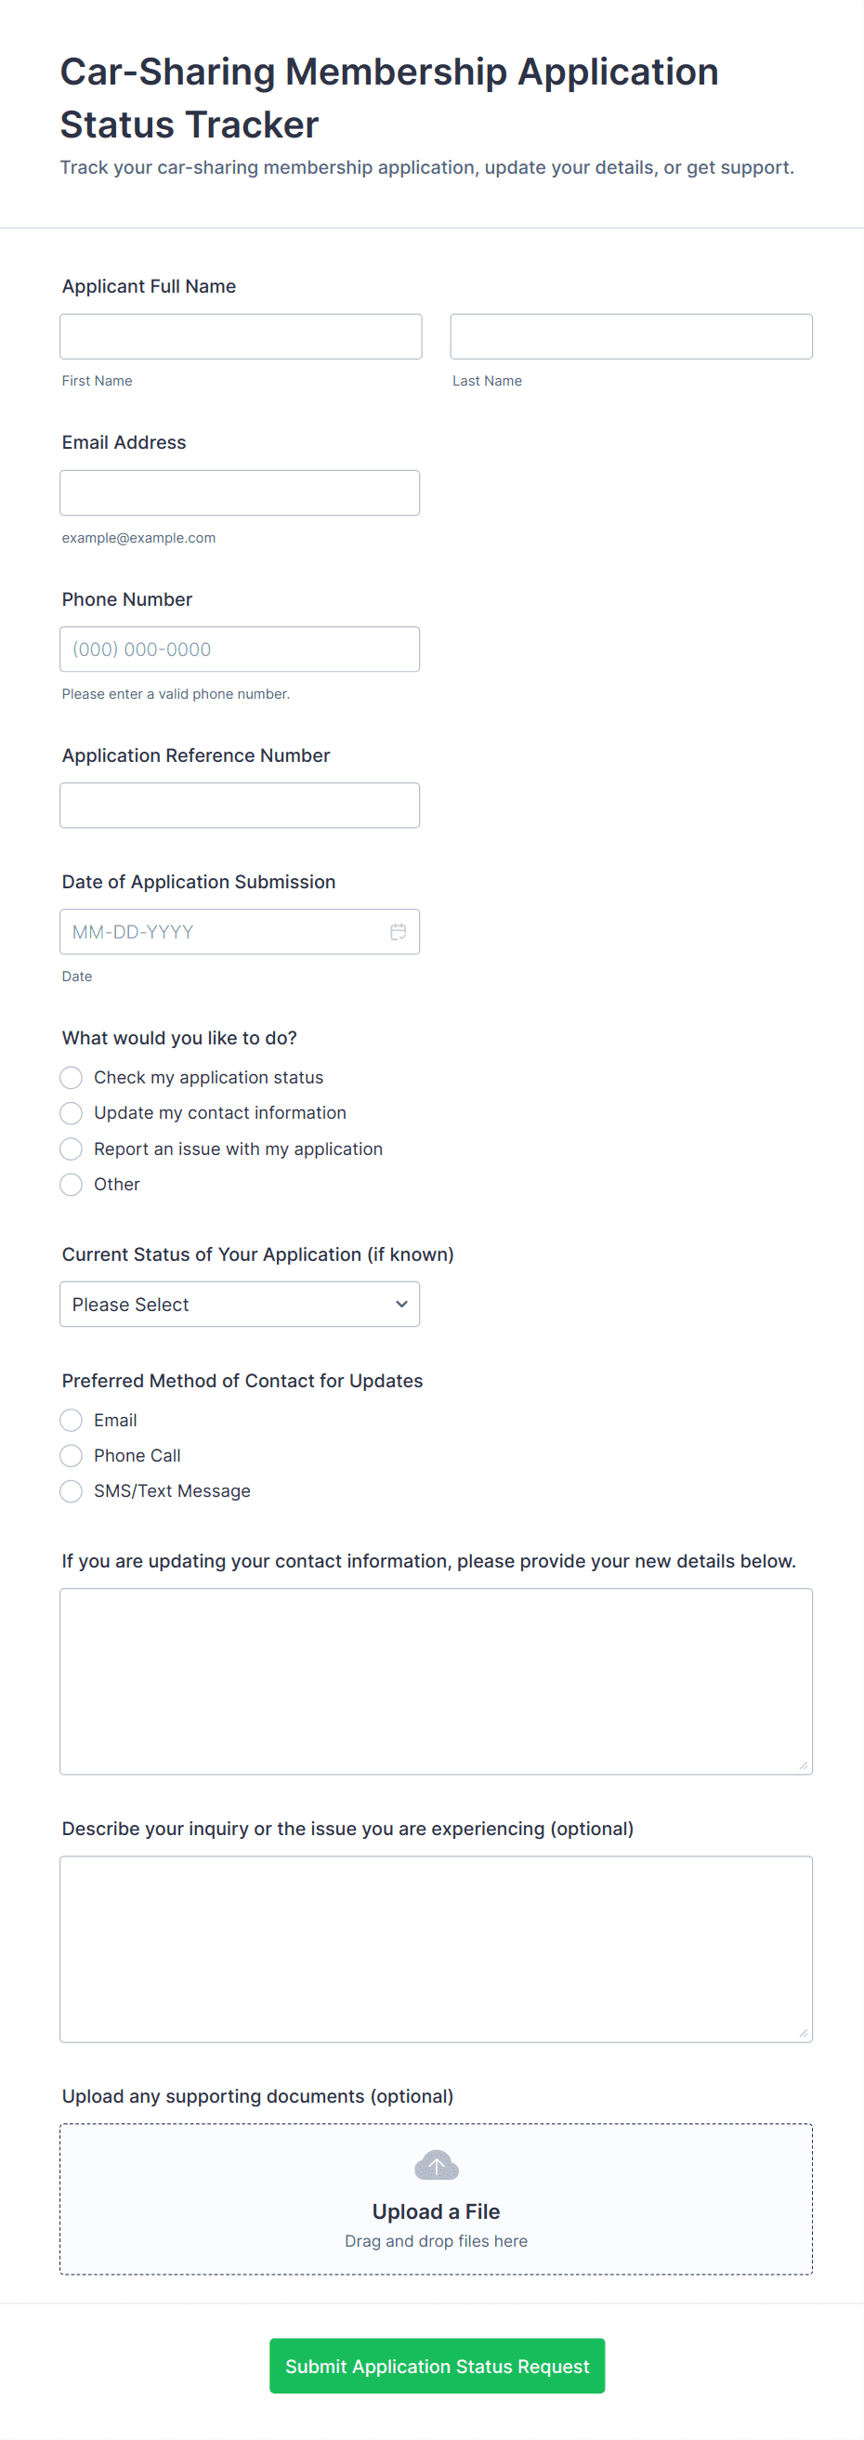The width and height of the screenshot is (864, 2440).
Task: Select Email as preferred contact method
Action: tap(71, 1421)
